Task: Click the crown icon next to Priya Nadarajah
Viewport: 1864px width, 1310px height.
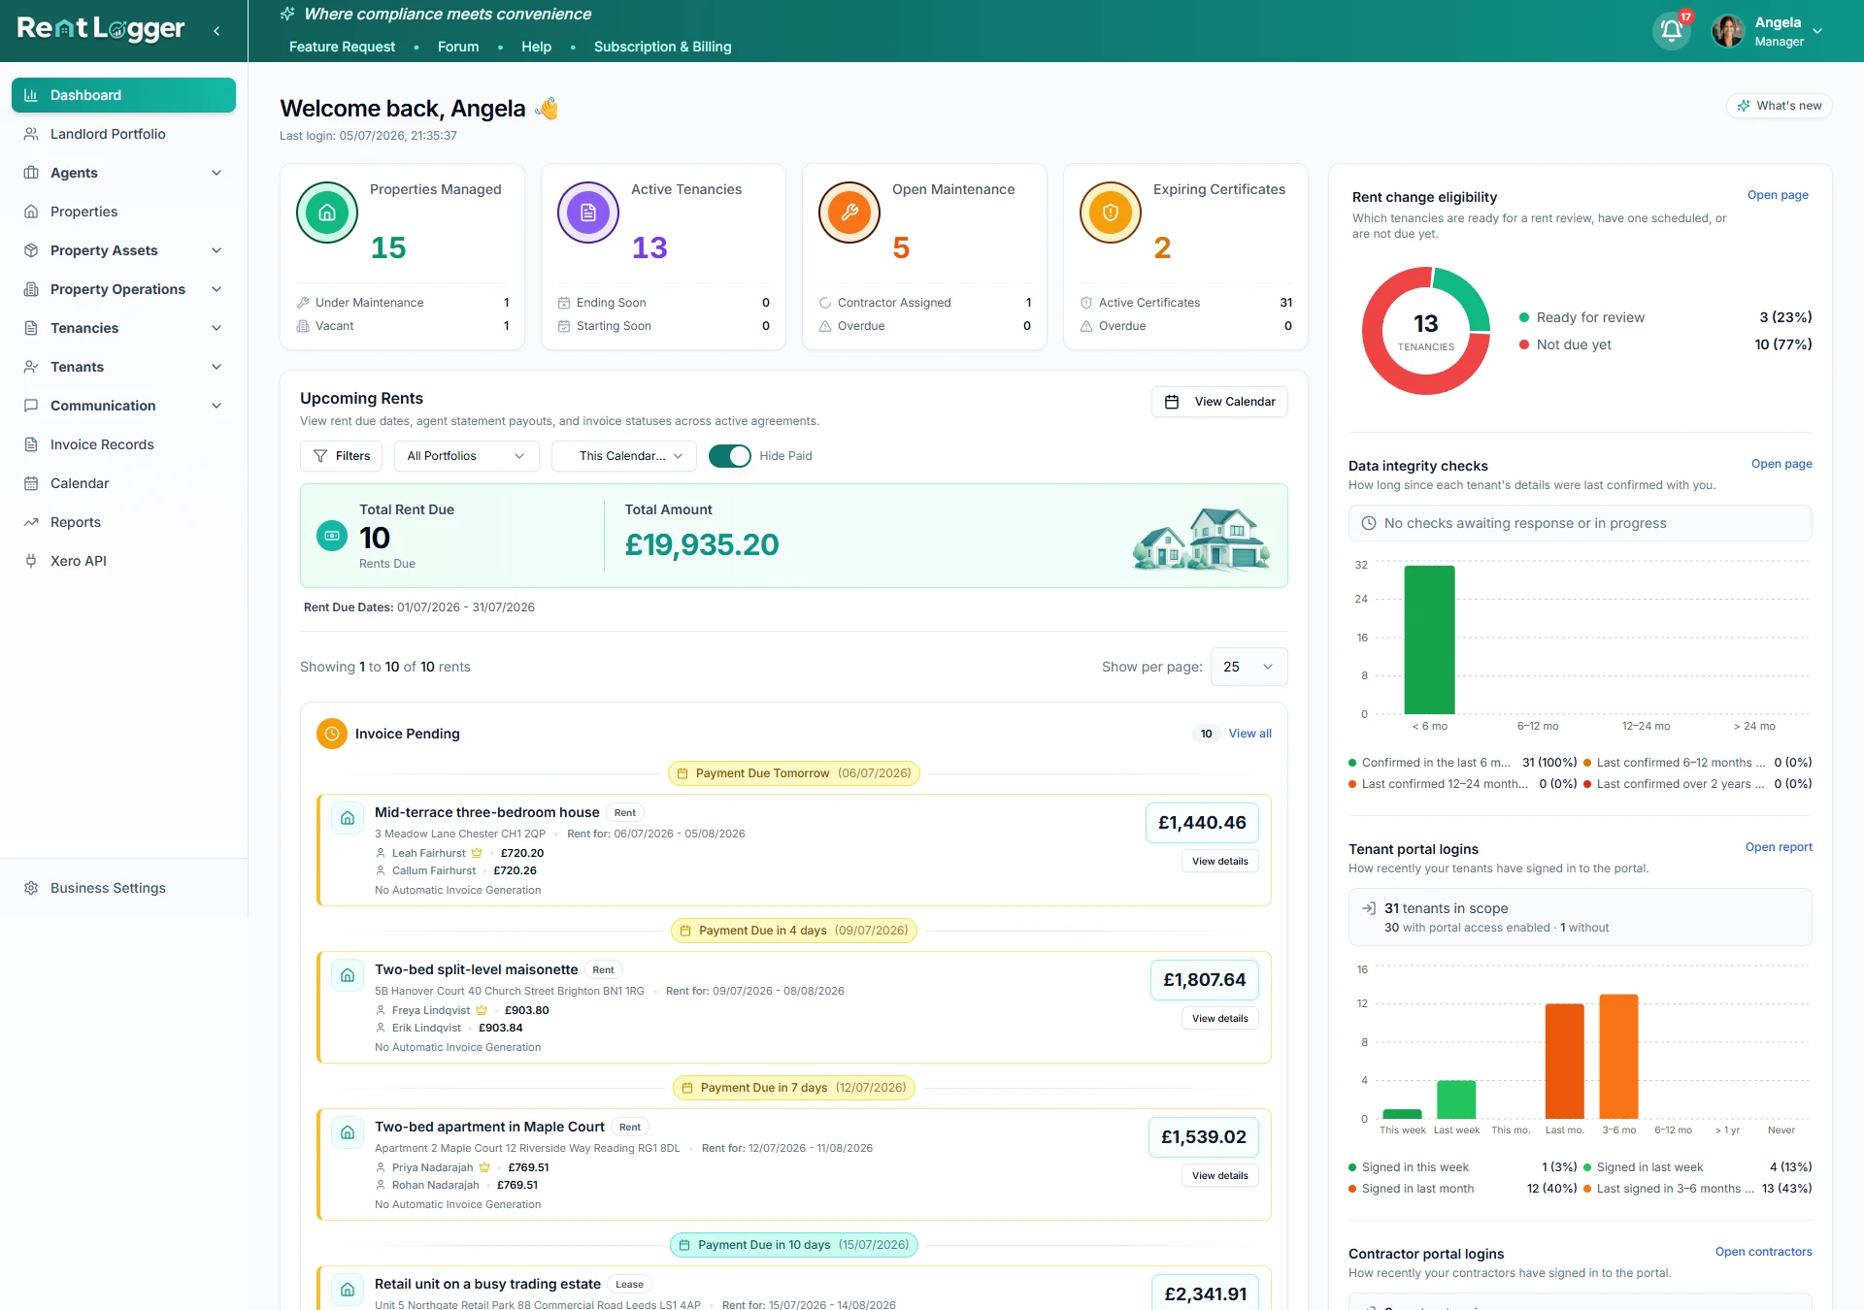Action: coord(484,1168)
